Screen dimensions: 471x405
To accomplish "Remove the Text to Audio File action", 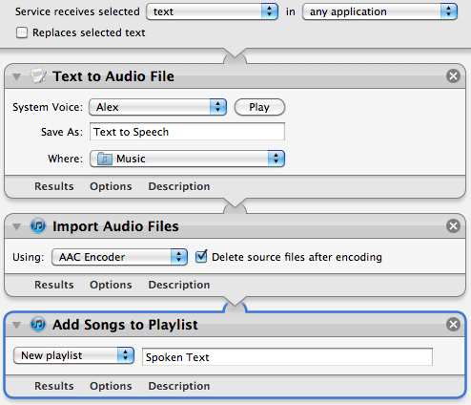I will [453, 76].
